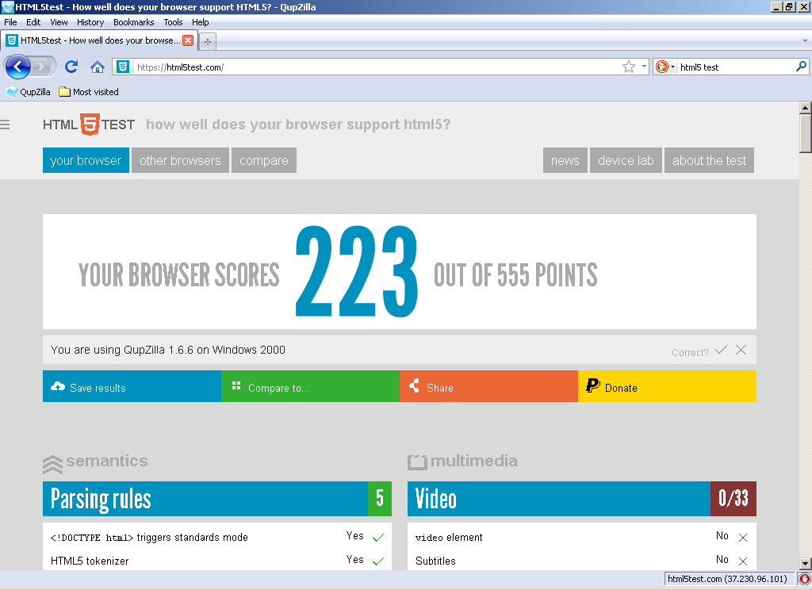This screenshot has width=812, height=590.
Task: Close the HTML5test tab
Action: [188, 40]
